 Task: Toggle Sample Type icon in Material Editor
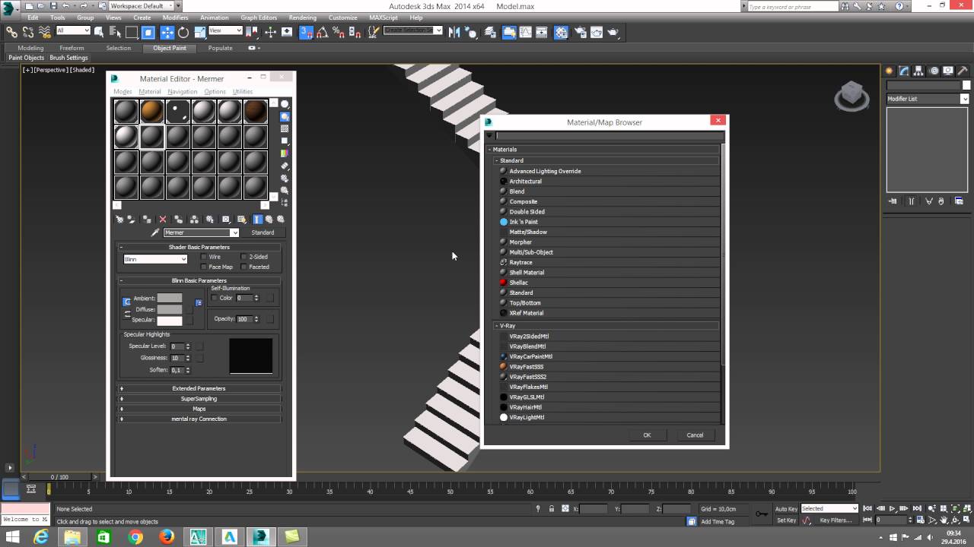[285, 104]
